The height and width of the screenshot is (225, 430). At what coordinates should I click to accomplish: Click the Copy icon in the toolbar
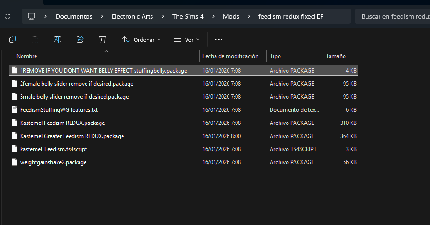tap(13, 39)
